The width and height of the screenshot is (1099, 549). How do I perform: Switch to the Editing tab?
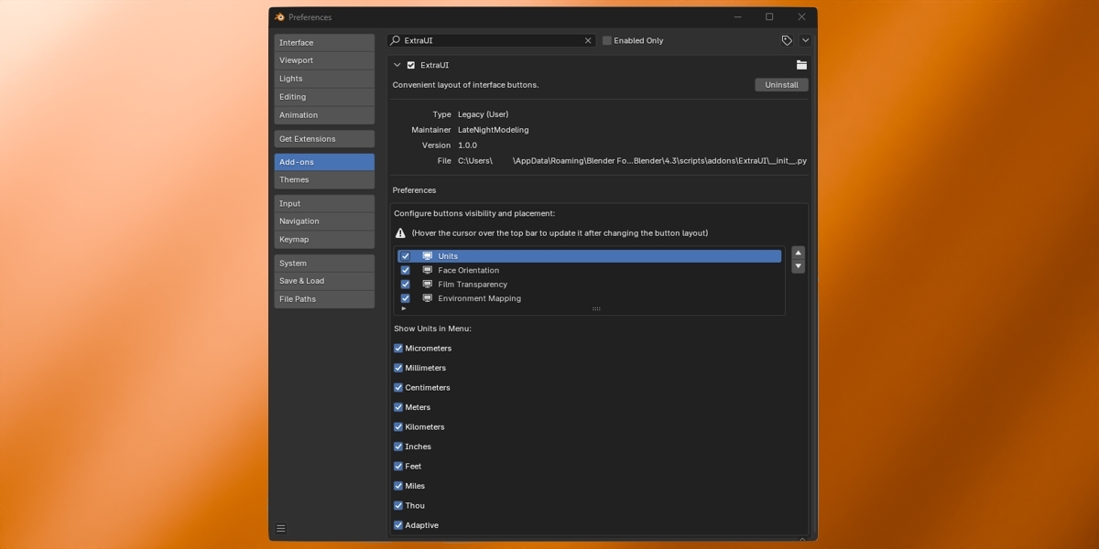(324, 97)
